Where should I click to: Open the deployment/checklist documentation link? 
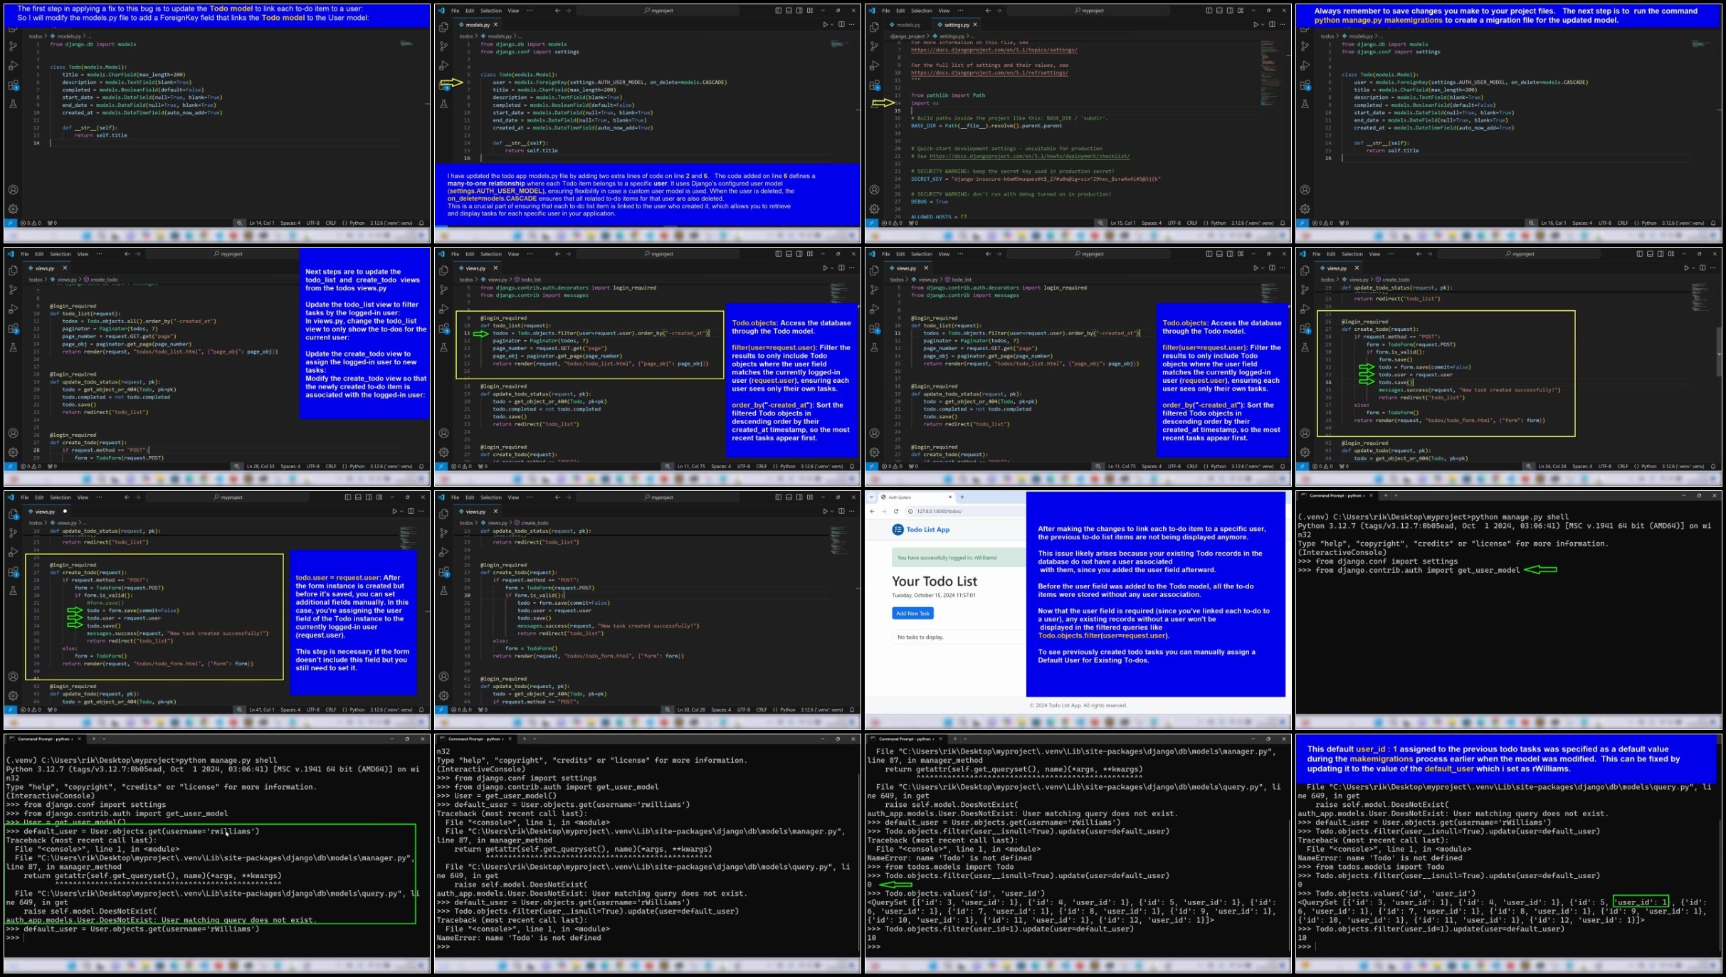(x=1029, y=156)
